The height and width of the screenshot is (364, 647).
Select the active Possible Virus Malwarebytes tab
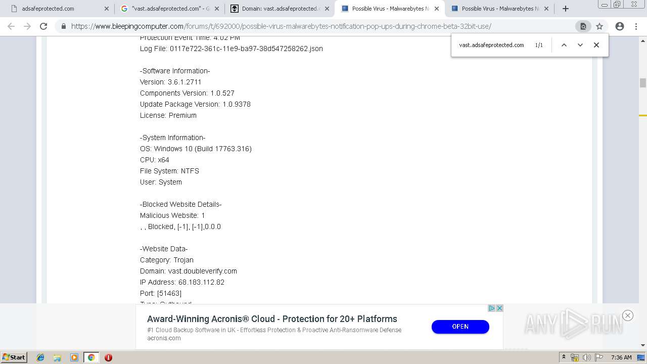[389, 9]
